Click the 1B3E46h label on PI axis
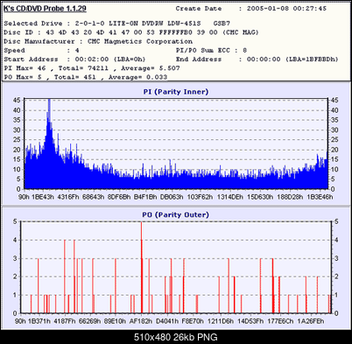 coord(320,197)
